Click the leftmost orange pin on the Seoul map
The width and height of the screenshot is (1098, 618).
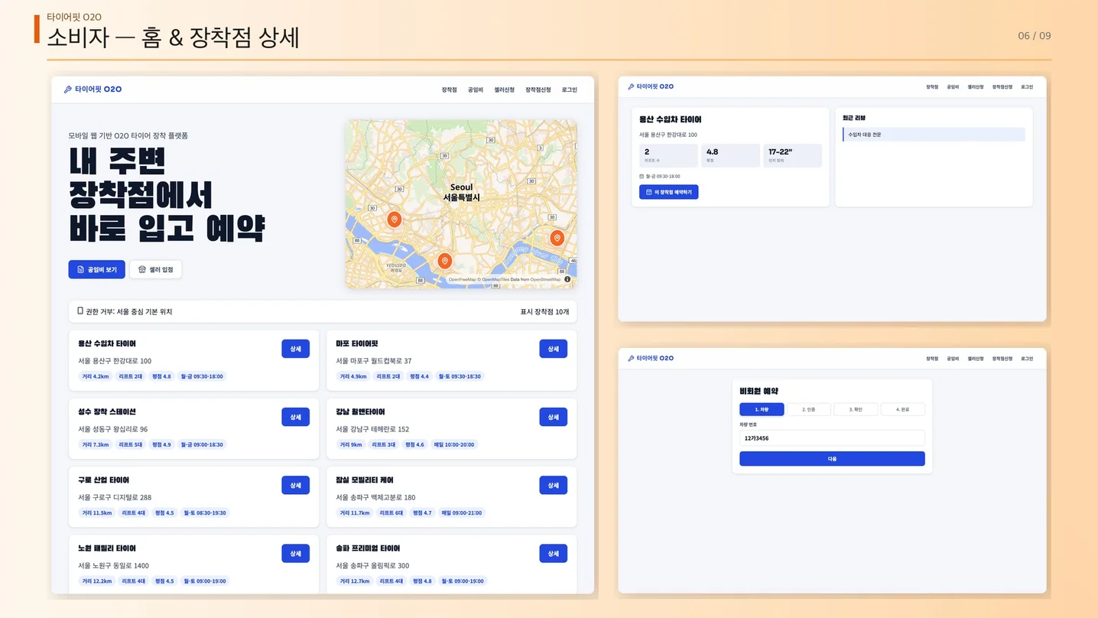pos(395,220)
